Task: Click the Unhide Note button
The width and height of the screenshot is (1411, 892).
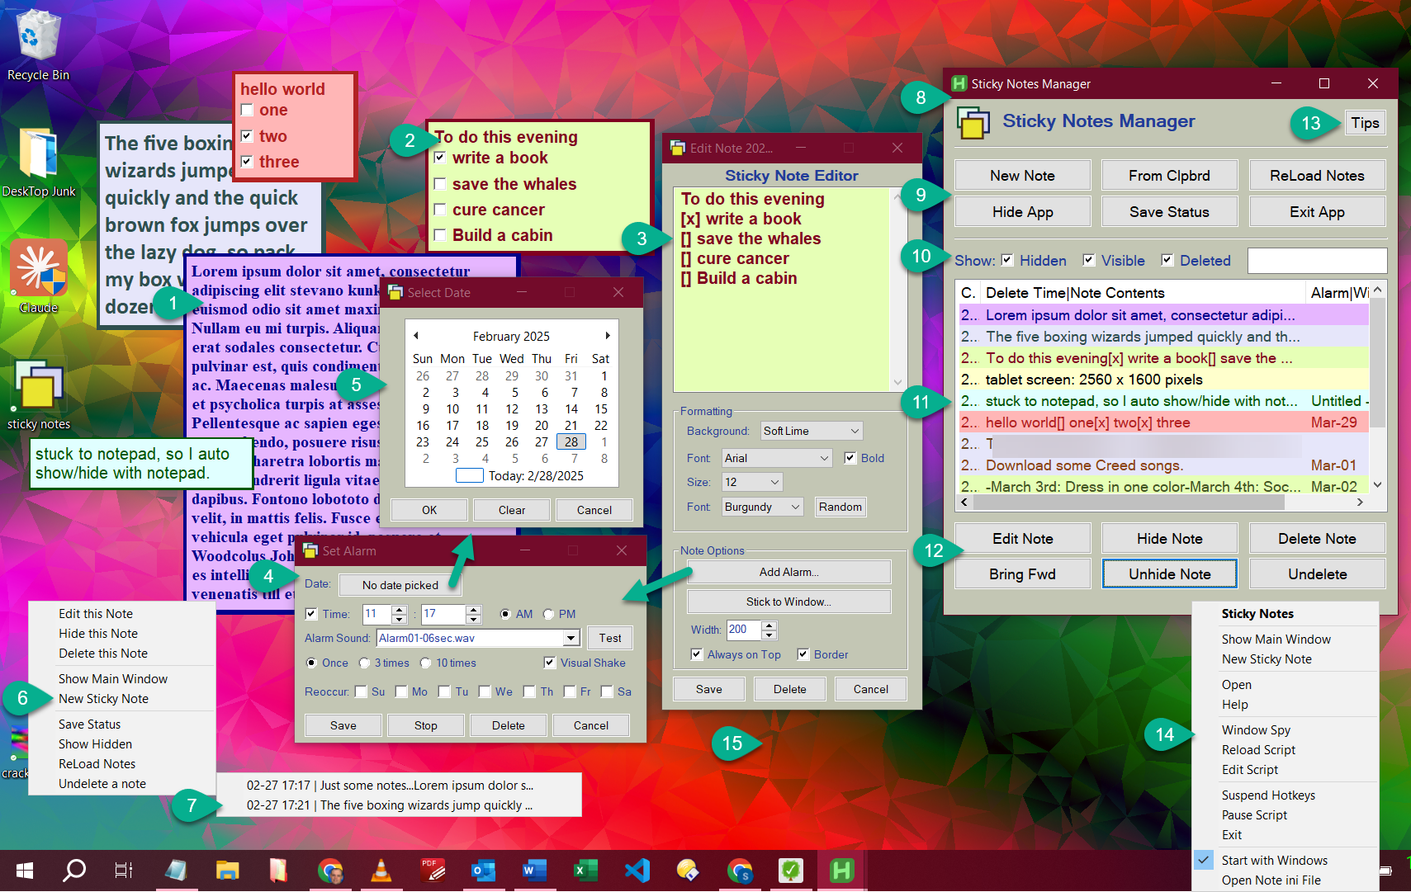Action: (1169, 574)
